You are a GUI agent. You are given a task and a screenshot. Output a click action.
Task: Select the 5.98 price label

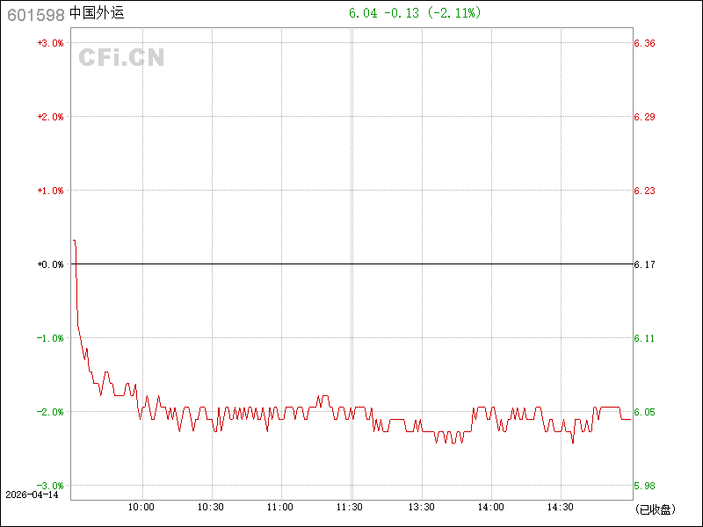pyautogui.click(x=644, y=486)
